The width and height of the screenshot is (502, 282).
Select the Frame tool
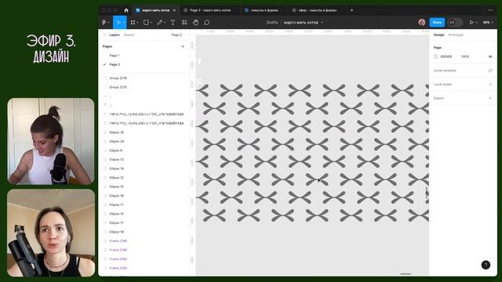[x=133, y=23]
